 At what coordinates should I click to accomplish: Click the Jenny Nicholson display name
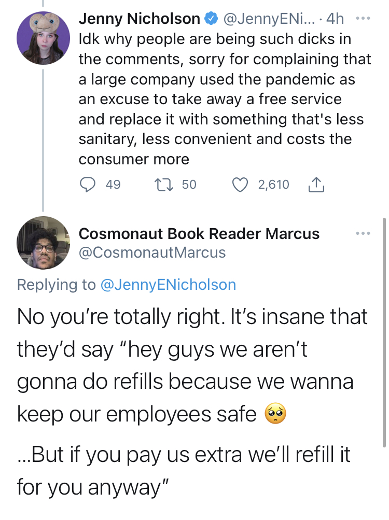click(x=140, y=19)
